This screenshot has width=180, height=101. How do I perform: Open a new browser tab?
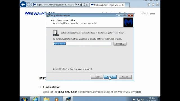(127, 5)
